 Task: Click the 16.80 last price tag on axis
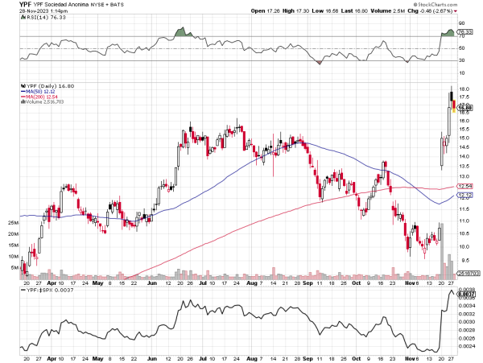coord(464,105)
